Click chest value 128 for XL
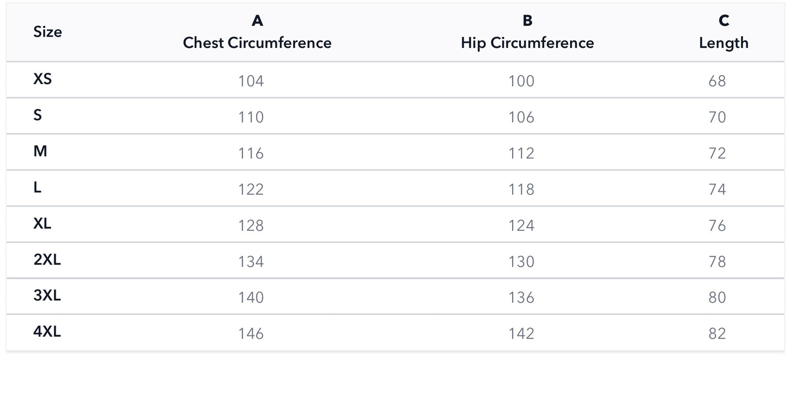799x396 pixels. click(251, 225)
